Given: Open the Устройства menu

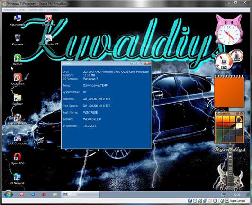Looking at the screenshot, I should tap(36, 10).
